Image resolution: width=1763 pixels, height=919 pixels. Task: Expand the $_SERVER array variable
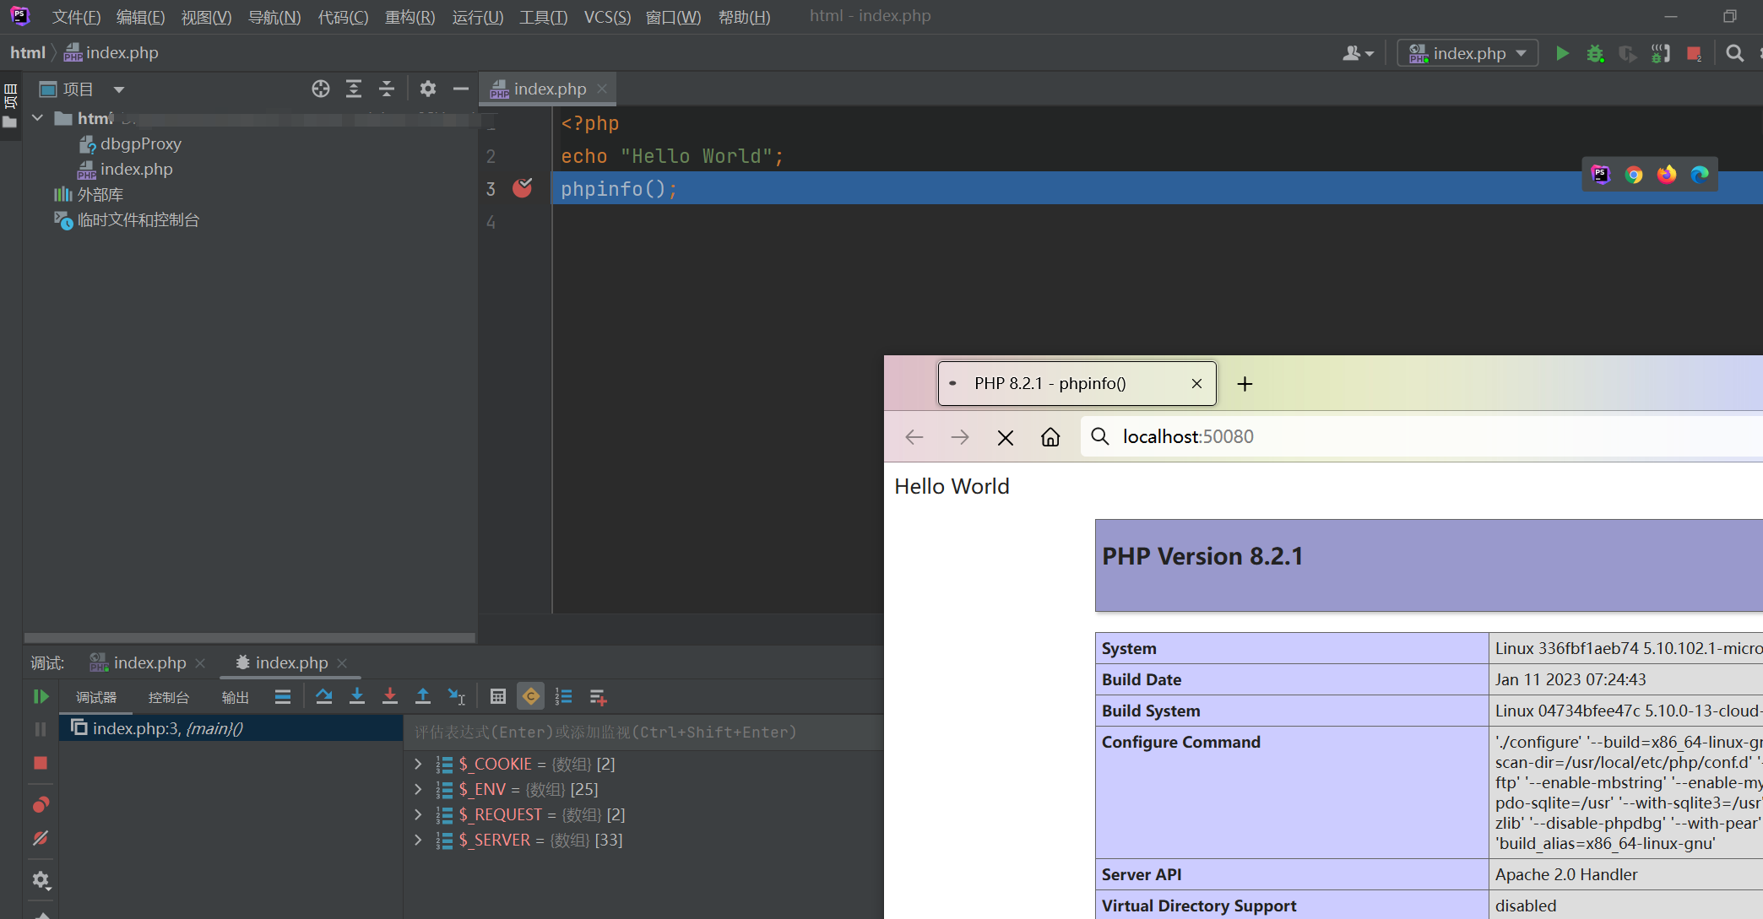[418, 840]
